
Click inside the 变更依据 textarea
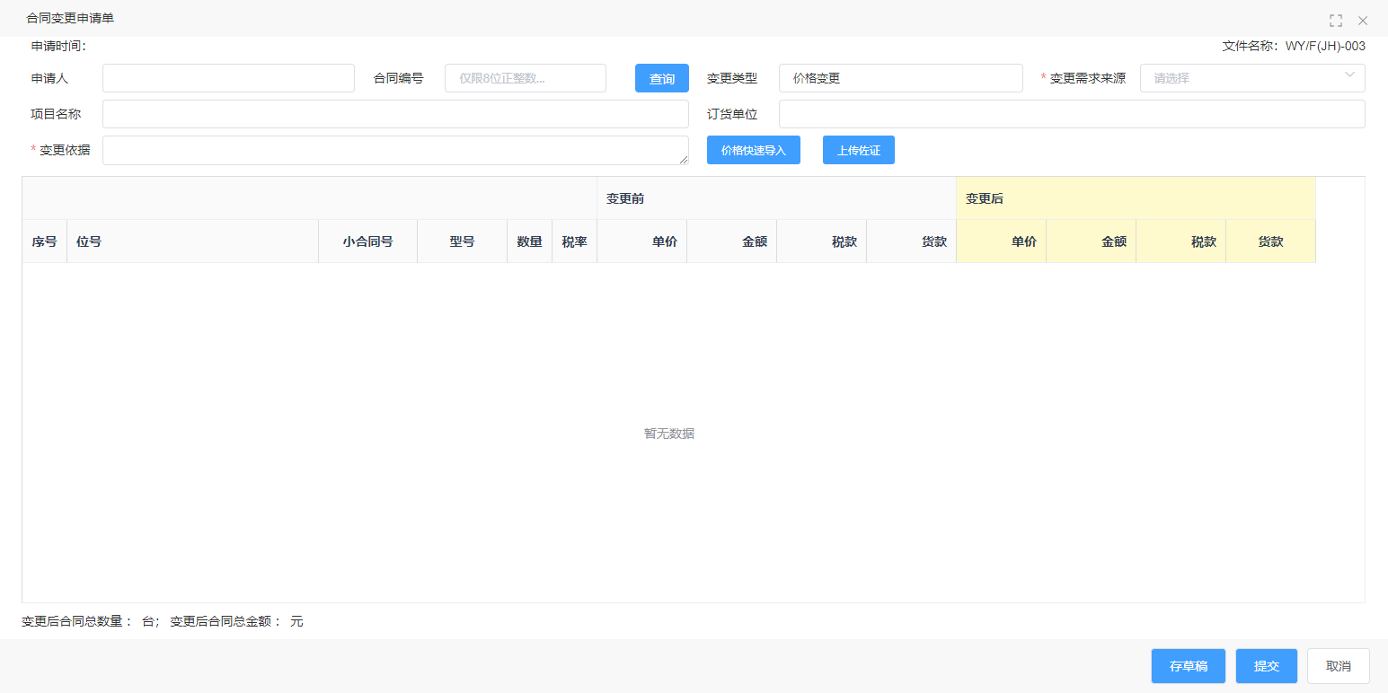395,150
